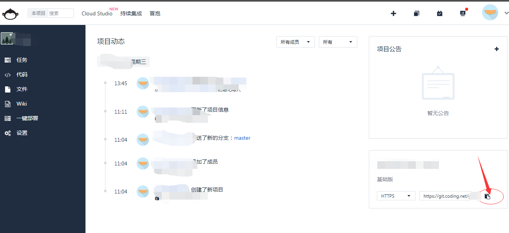Copy the repository URL with clipboard icon
This screenshot has width=509, height=233.
(487, 196)
